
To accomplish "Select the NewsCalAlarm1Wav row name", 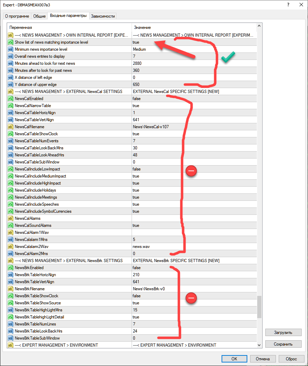I will 32,232.
